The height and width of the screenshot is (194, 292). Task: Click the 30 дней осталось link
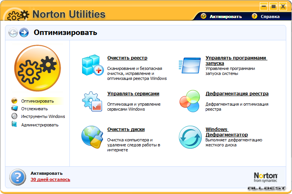50,179
